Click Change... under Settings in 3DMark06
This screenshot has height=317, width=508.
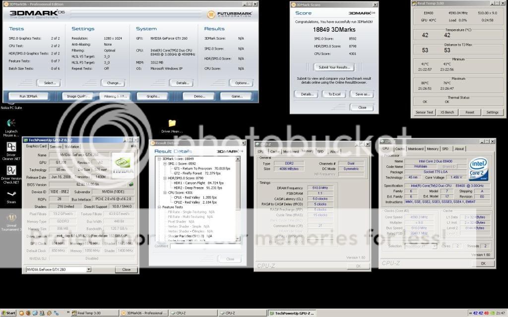(x=114, y=83)
